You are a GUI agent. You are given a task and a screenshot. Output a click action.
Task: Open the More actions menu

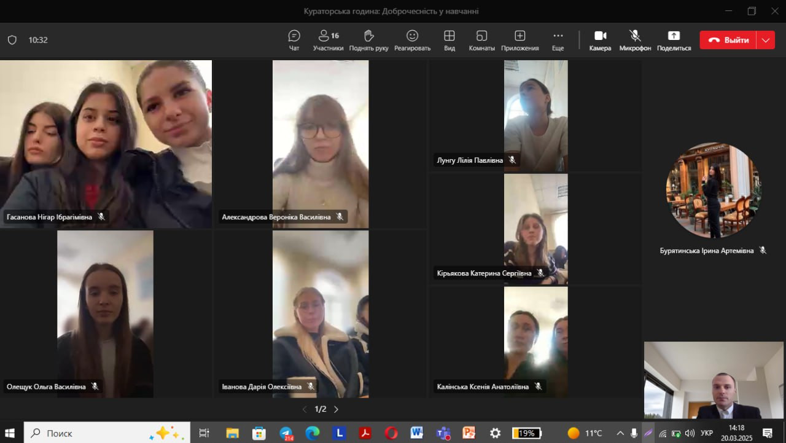[558, 40]
